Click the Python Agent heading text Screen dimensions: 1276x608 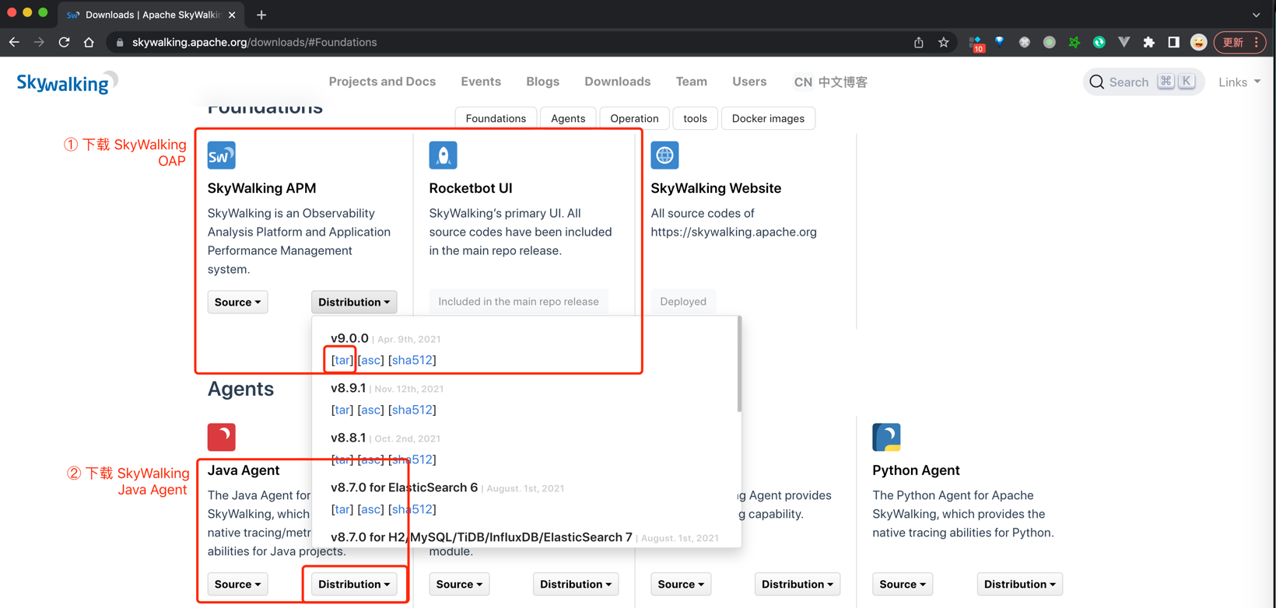[x=916, y=470]
